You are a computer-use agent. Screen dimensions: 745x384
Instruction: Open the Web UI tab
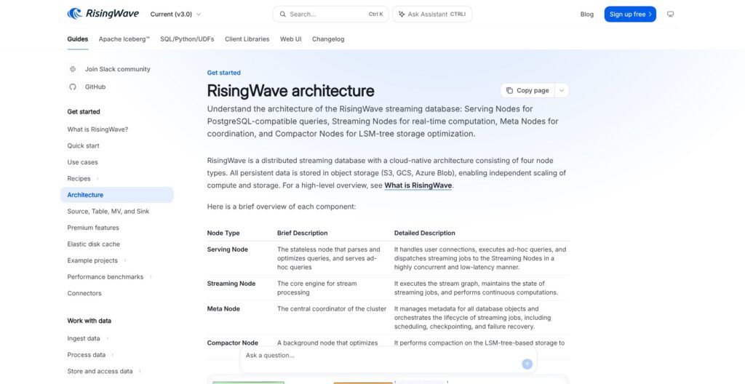pos(290,39)
